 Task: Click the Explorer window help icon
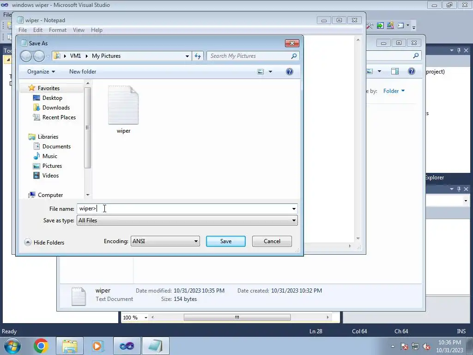tap(412, 71)
